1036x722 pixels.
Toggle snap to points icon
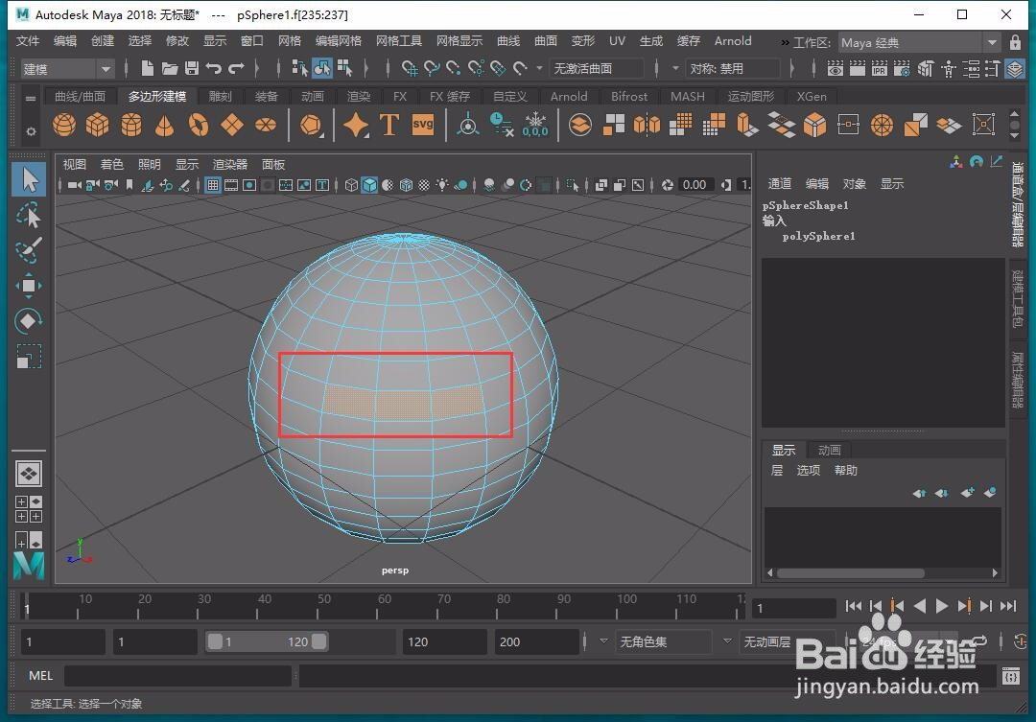click(x=453, y=68)
